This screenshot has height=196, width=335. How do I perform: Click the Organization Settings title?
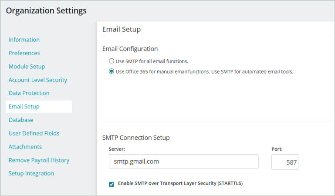pos(46,11)
